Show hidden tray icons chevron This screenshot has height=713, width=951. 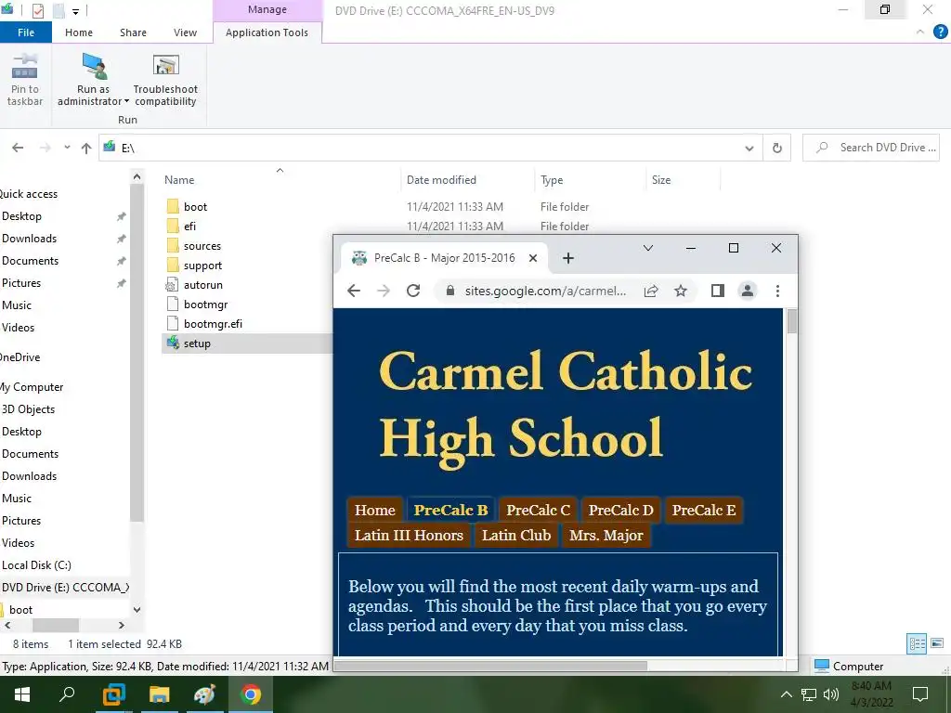point(786,694)
